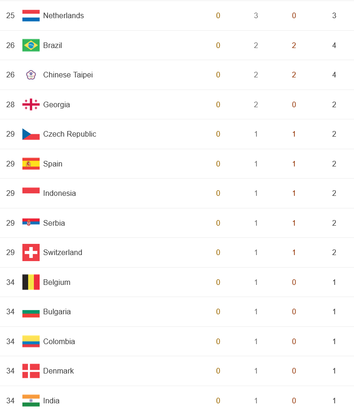
Task: Open the Indonesia country link
Action: pyautogui.click(x=60, y=193)
